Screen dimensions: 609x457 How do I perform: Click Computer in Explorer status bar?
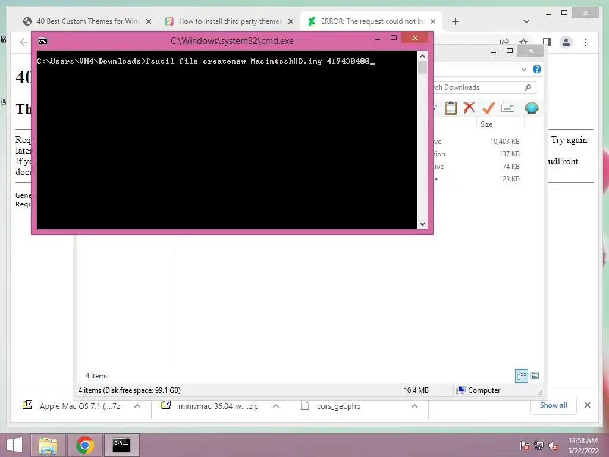pyautogui.click(x=479, y=390)
